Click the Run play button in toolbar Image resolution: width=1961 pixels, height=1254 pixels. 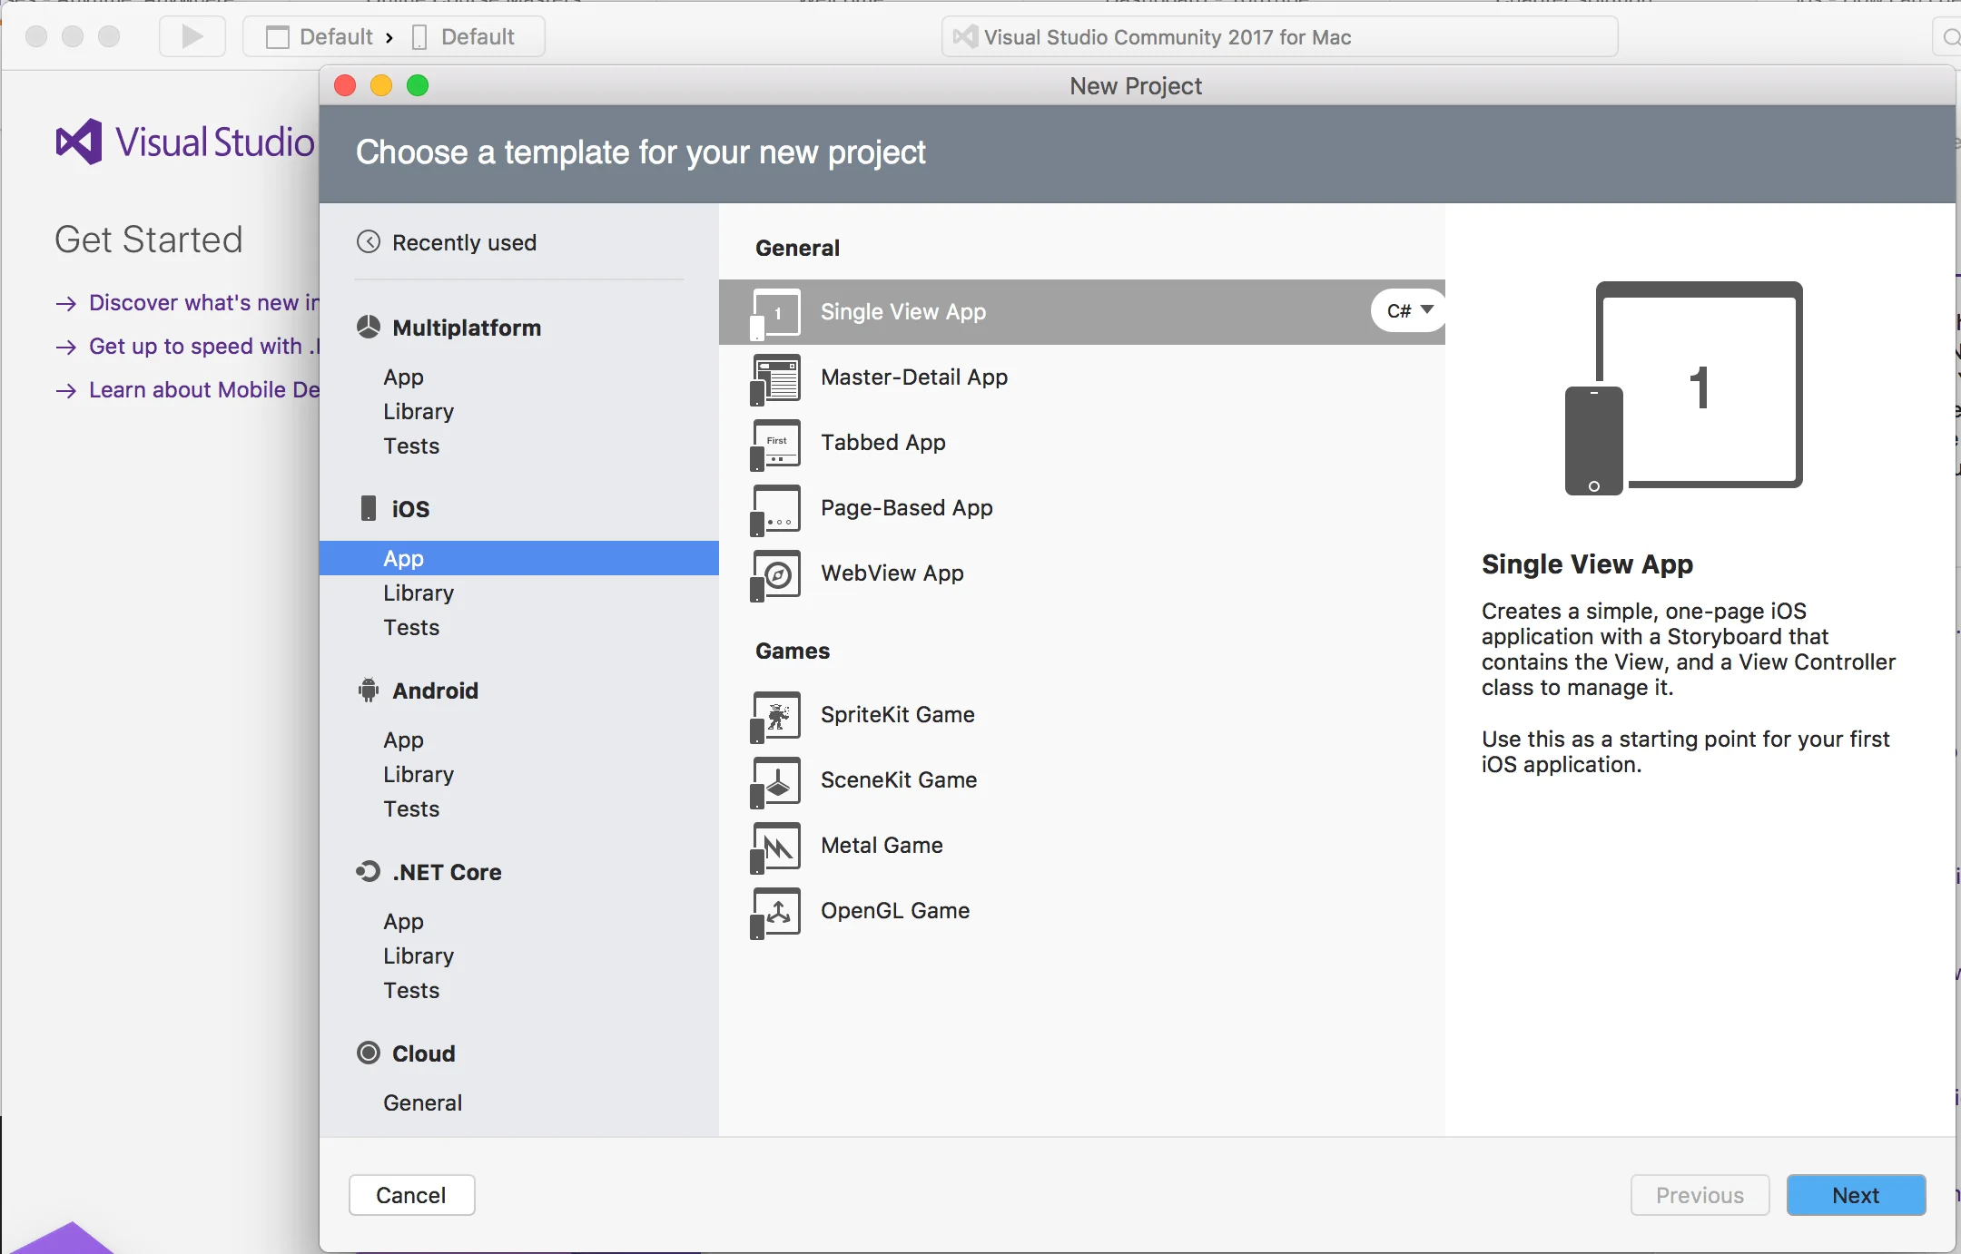point(192,36)
